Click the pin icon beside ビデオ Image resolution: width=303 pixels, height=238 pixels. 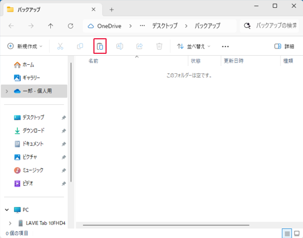(x=64, y=183)
